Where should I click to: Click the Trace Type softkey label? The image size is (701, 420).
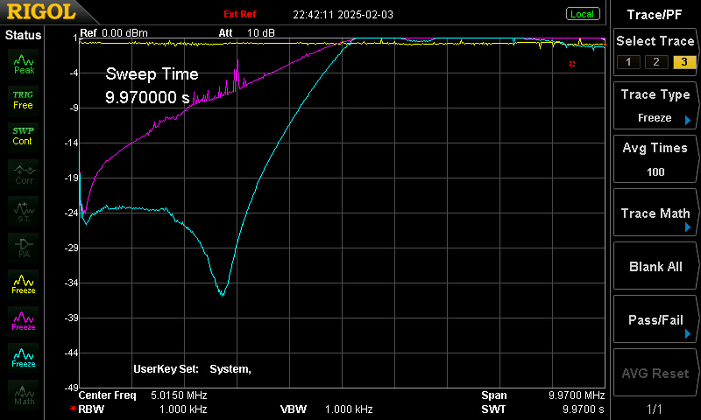click(x=655, y=95)
